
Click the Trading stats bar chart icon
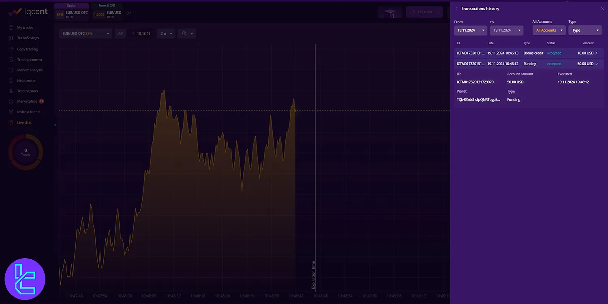11,91
